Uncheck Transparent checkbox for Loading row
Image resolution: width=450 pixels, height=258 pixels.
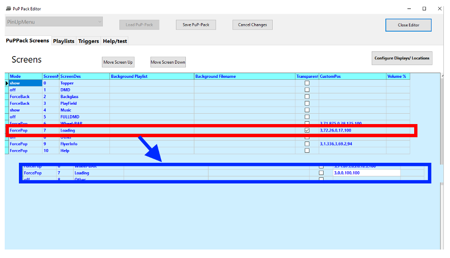click(x=307, y=130)
